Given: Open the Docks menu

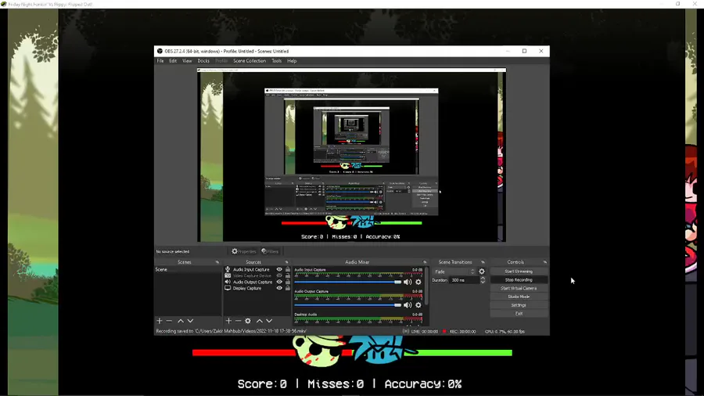Looking at the screenshot, I should (x=203, y=61).
